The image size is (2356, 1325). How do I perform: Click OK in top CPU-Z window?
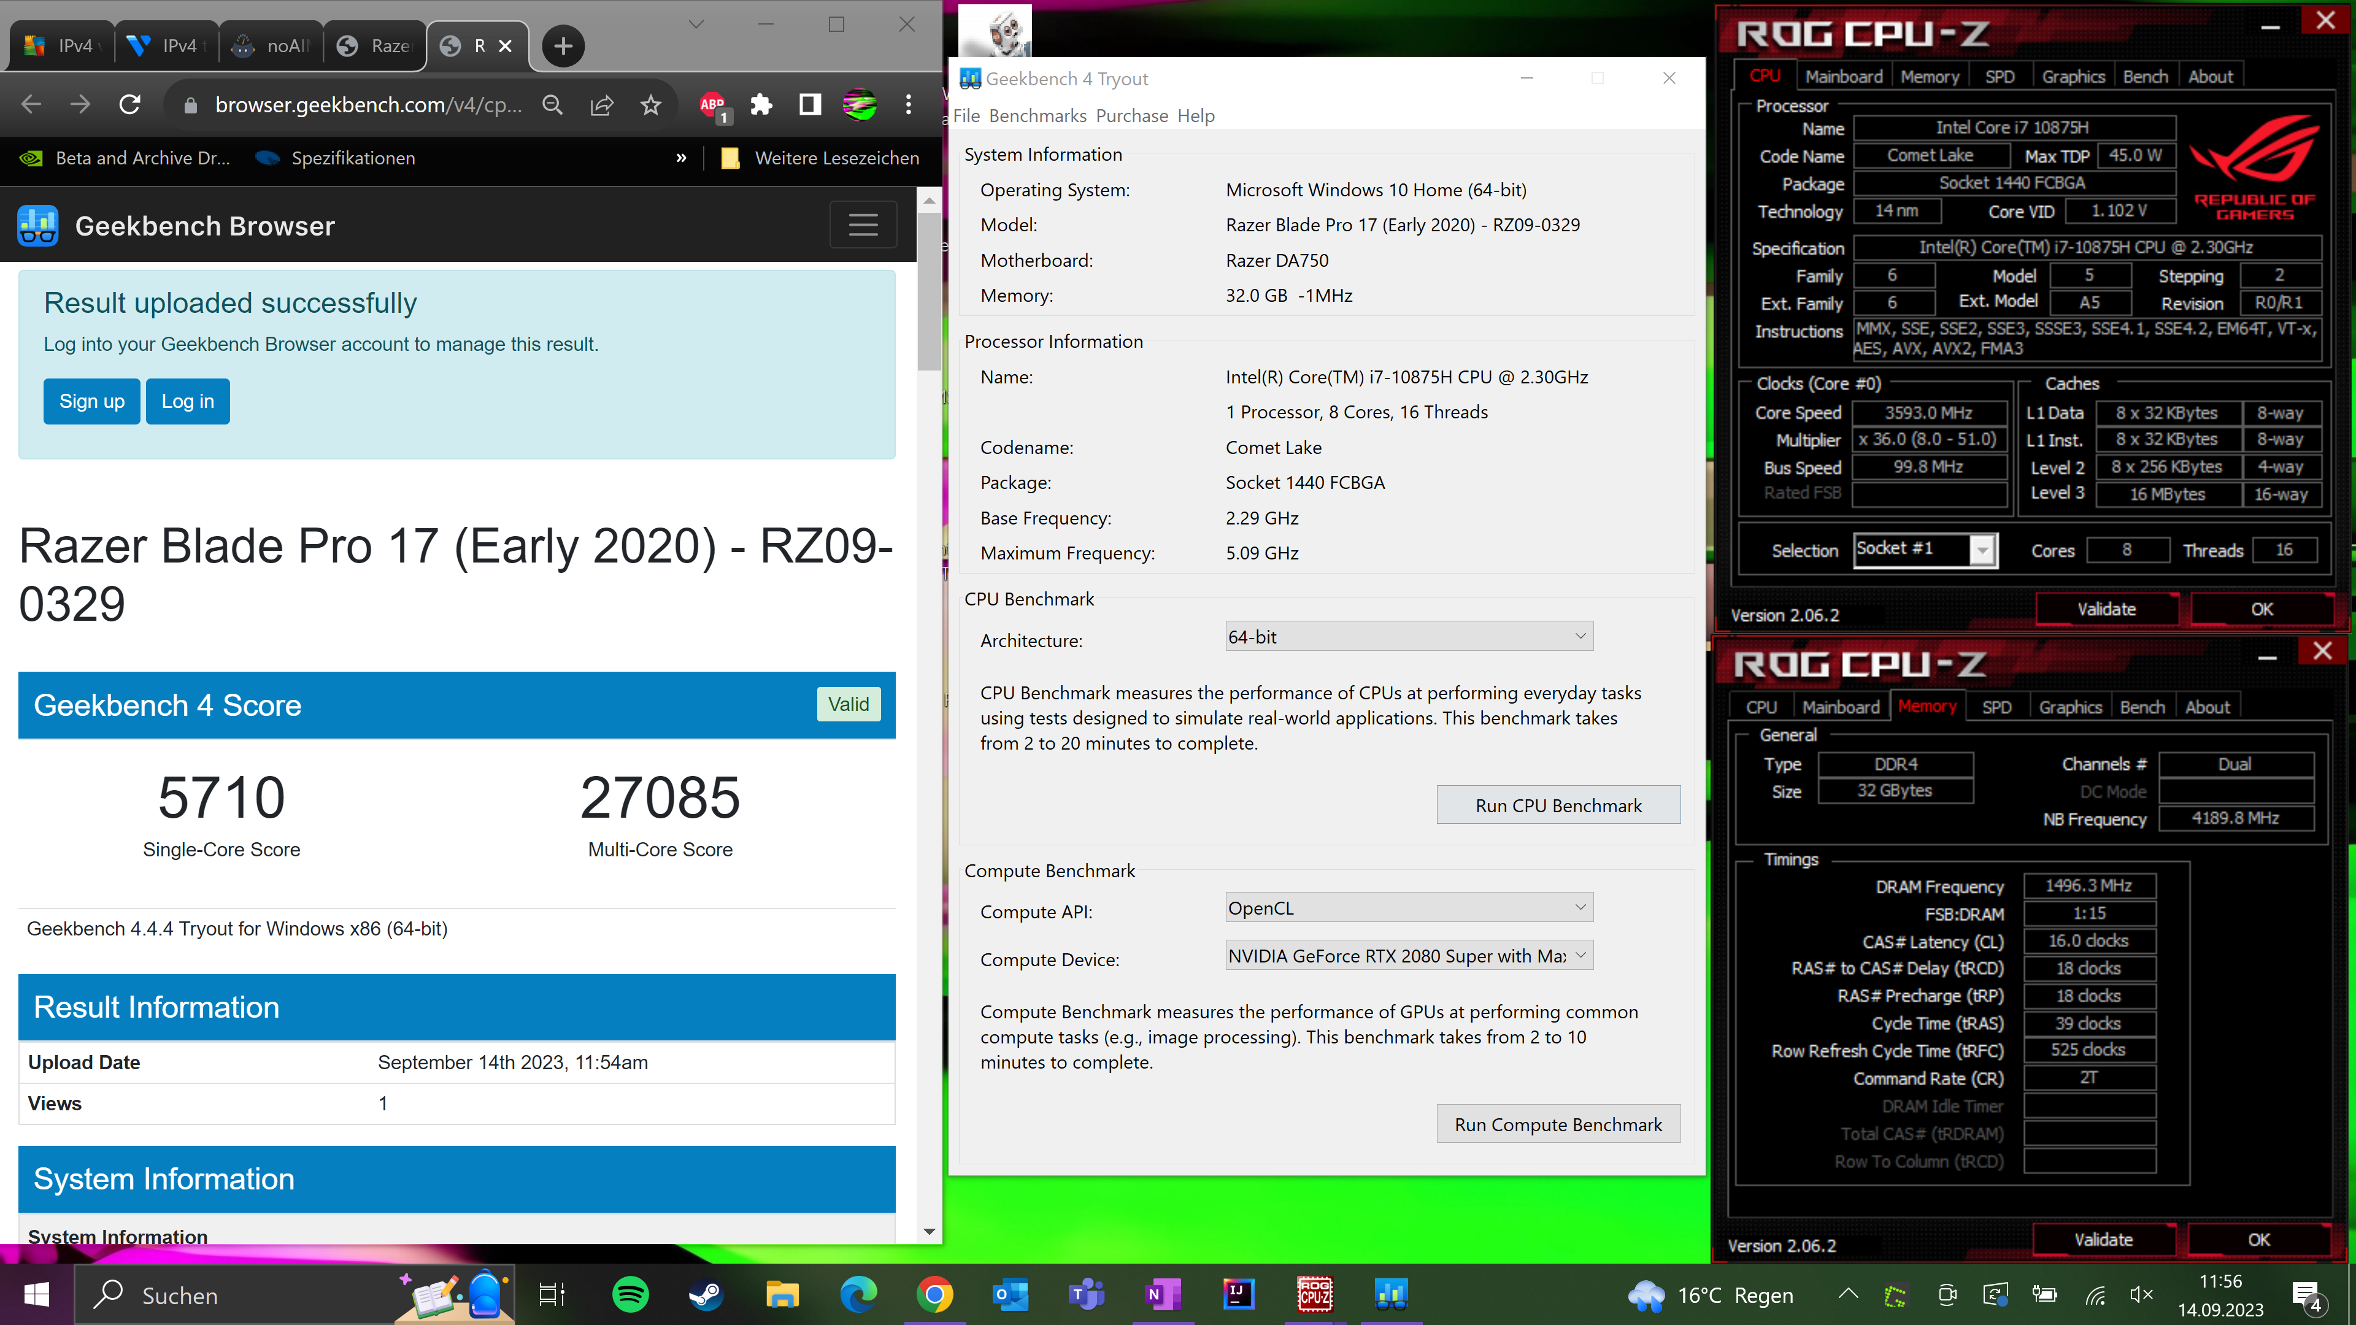click(2262, 610)
